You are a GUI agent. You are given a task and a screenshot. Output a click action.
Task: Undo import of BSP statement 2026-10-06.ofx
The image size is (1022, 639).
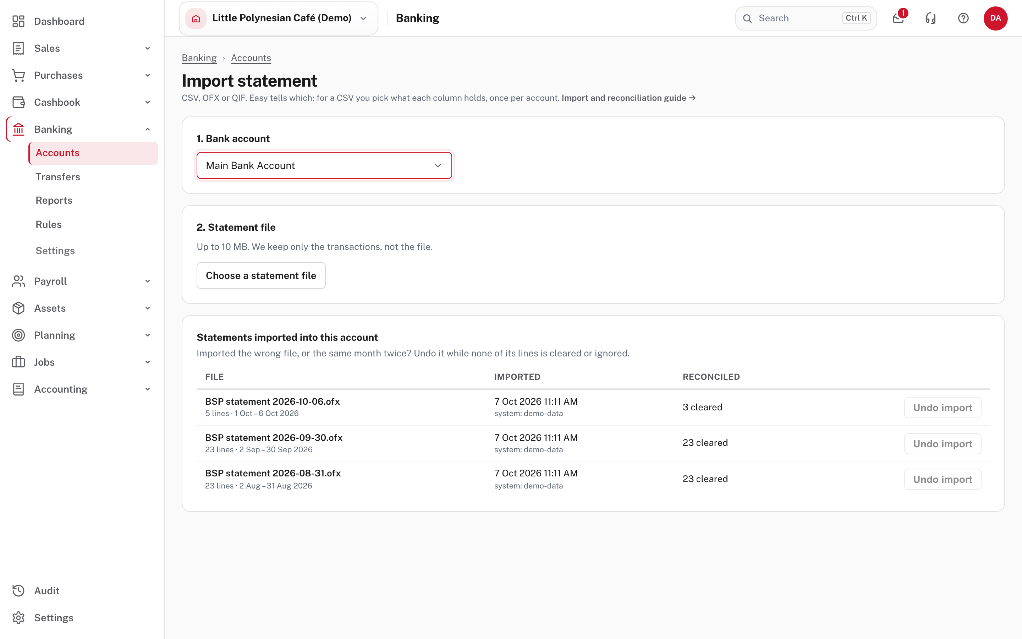point(943,408)
